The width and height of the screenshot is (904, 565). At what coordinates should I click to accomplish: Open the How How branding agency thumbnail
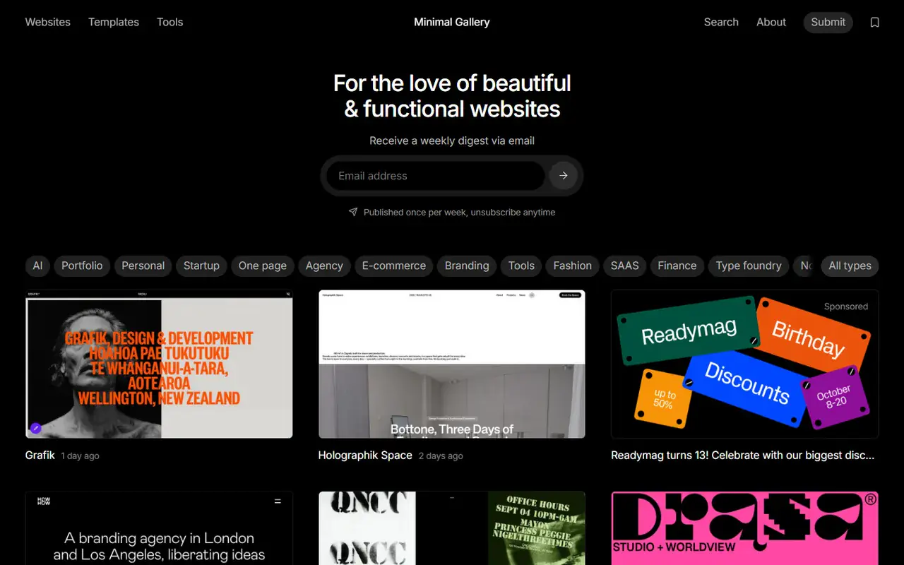click(x=159, y=528)
